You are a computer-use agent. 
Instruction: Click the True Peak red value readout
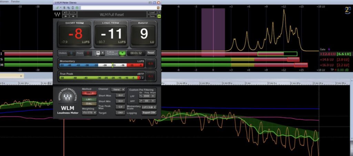[x=150, y=76]
